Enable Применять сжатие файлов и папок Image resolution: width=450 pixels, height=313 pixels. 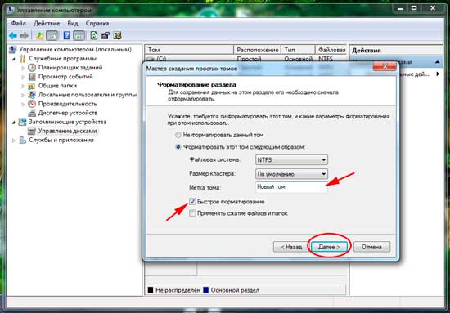point(192,213)
